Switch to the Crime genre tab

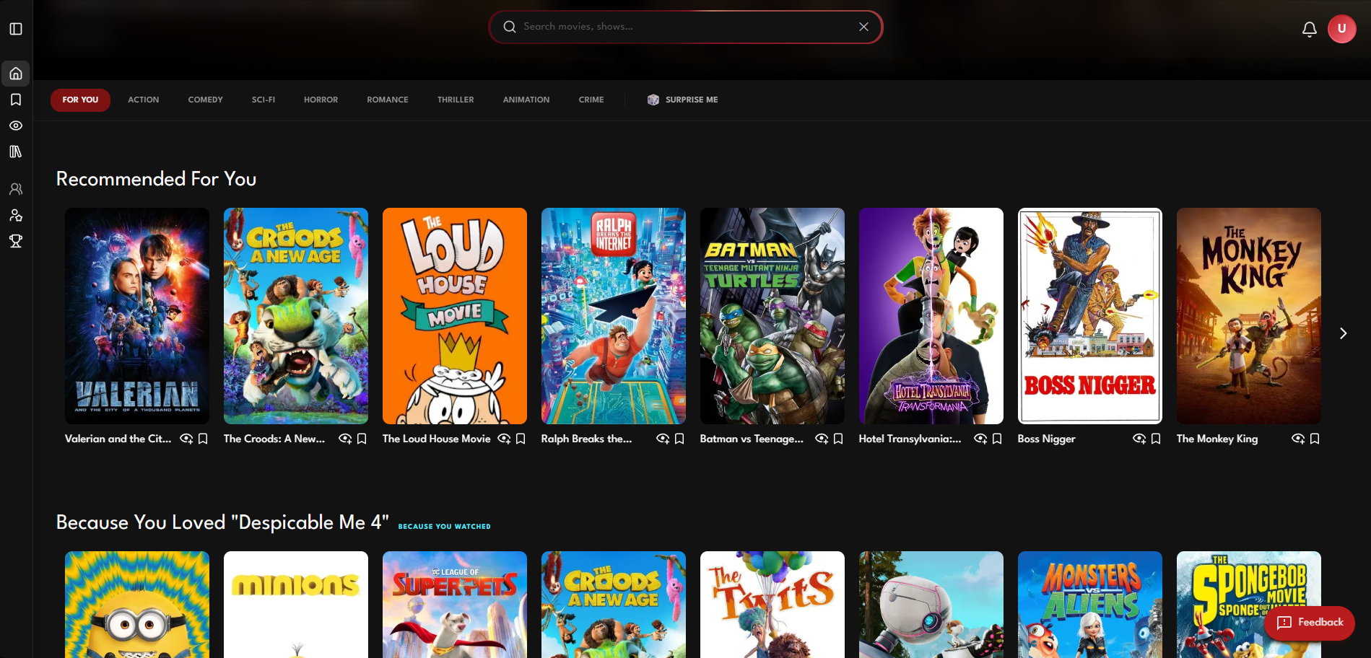click(x=591, y=100)
